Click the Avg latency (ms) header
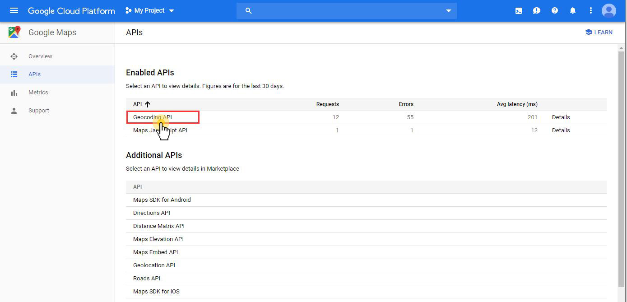 (517, 104)
